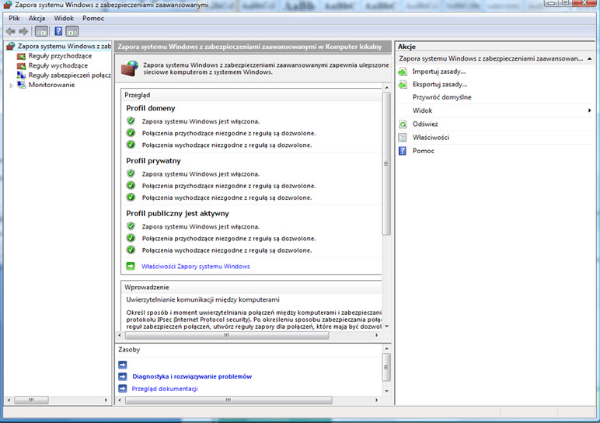The height and width of the screenshot is (423, 600).
Task: Toggle the console tree pane toolbar icon
Action: coord(42,31)
